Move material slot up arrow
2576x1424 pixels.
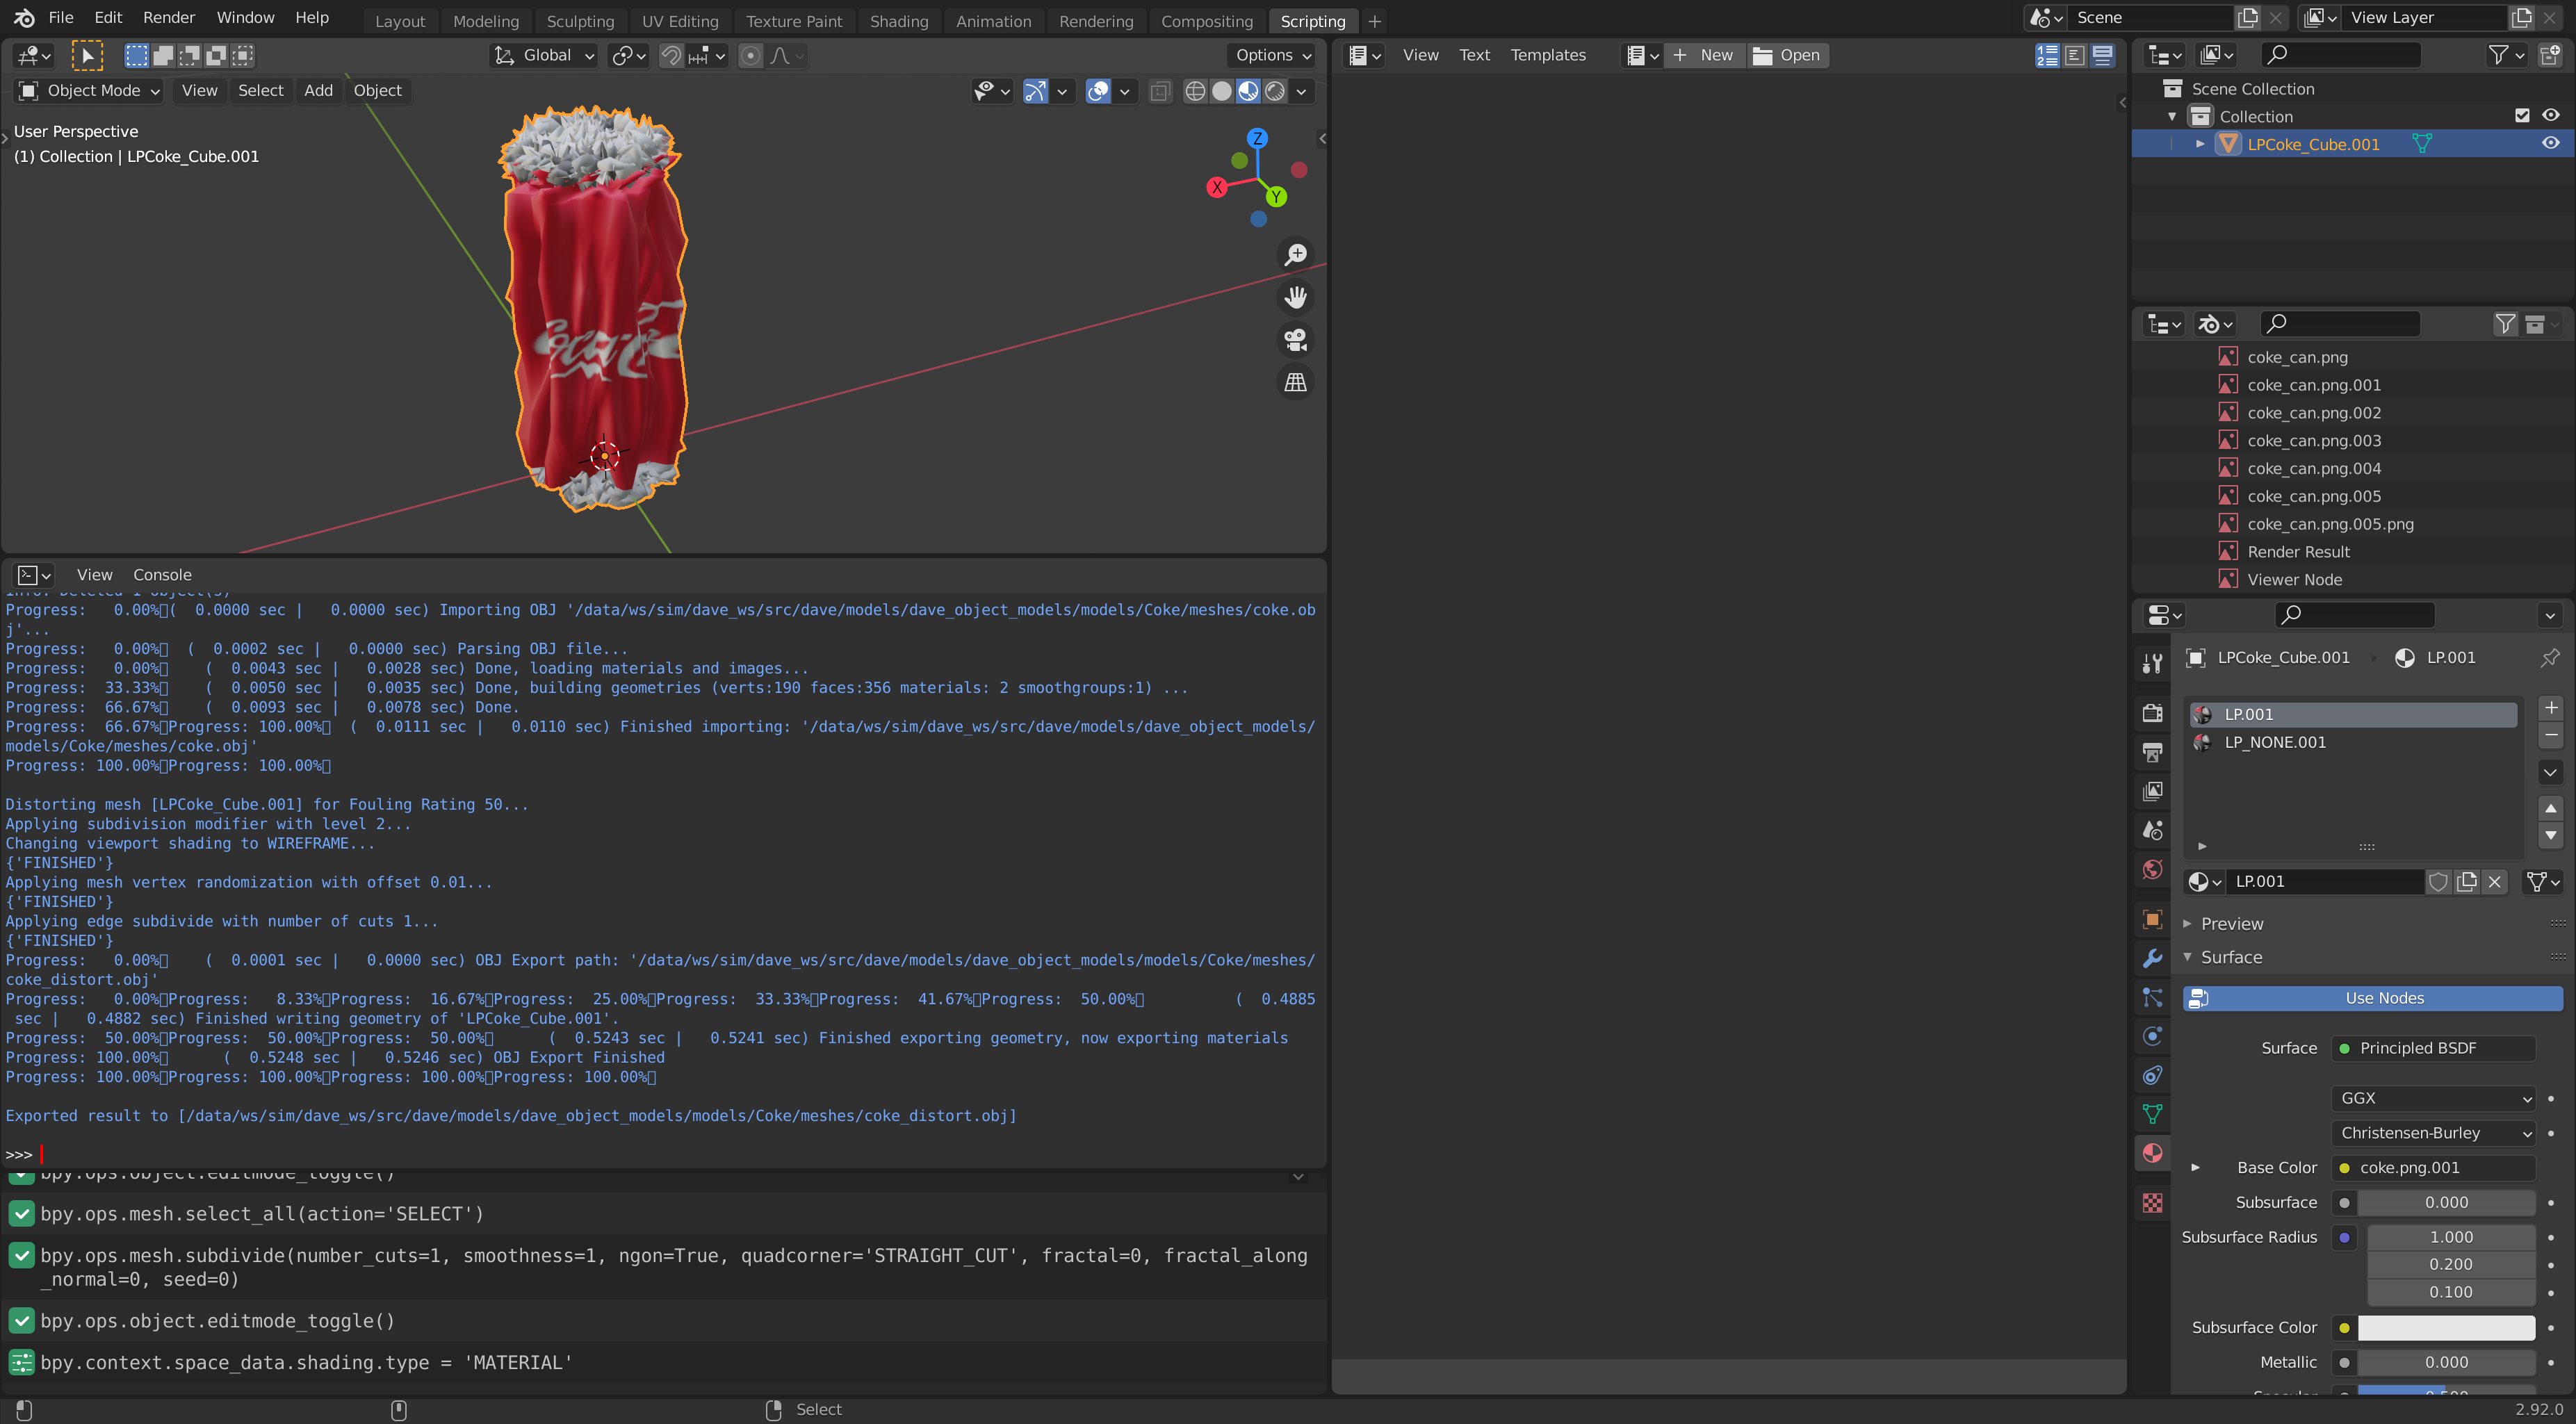tap(2551, 808)
